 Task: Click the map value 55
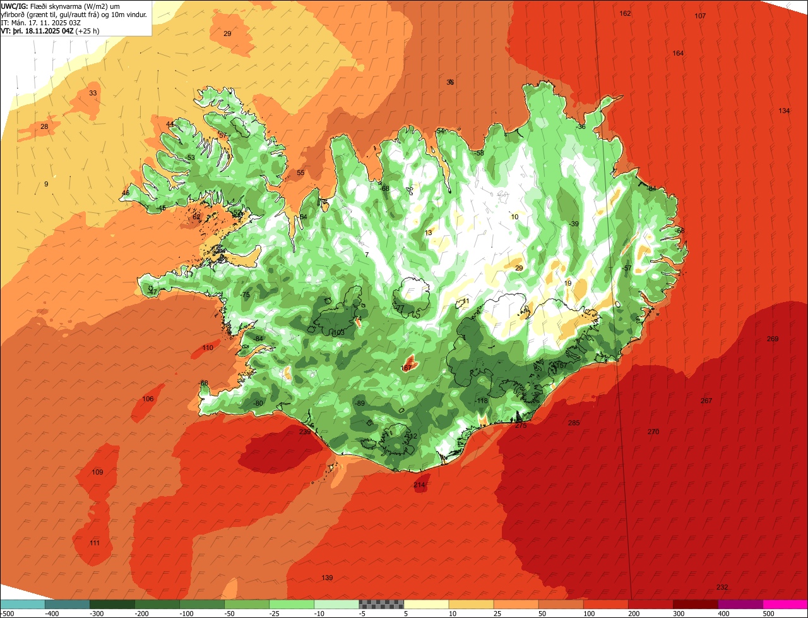300,173
